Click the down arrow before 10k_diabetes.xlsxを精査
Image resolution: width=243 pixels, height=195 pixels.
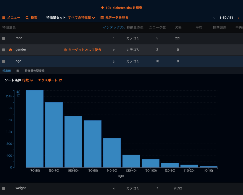[102, 8]
